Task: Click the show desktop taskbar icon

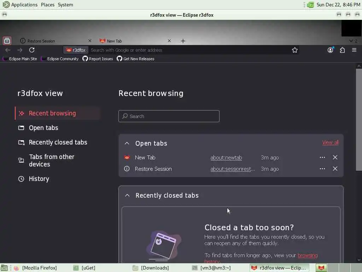Action: click(x=4, y=268)
